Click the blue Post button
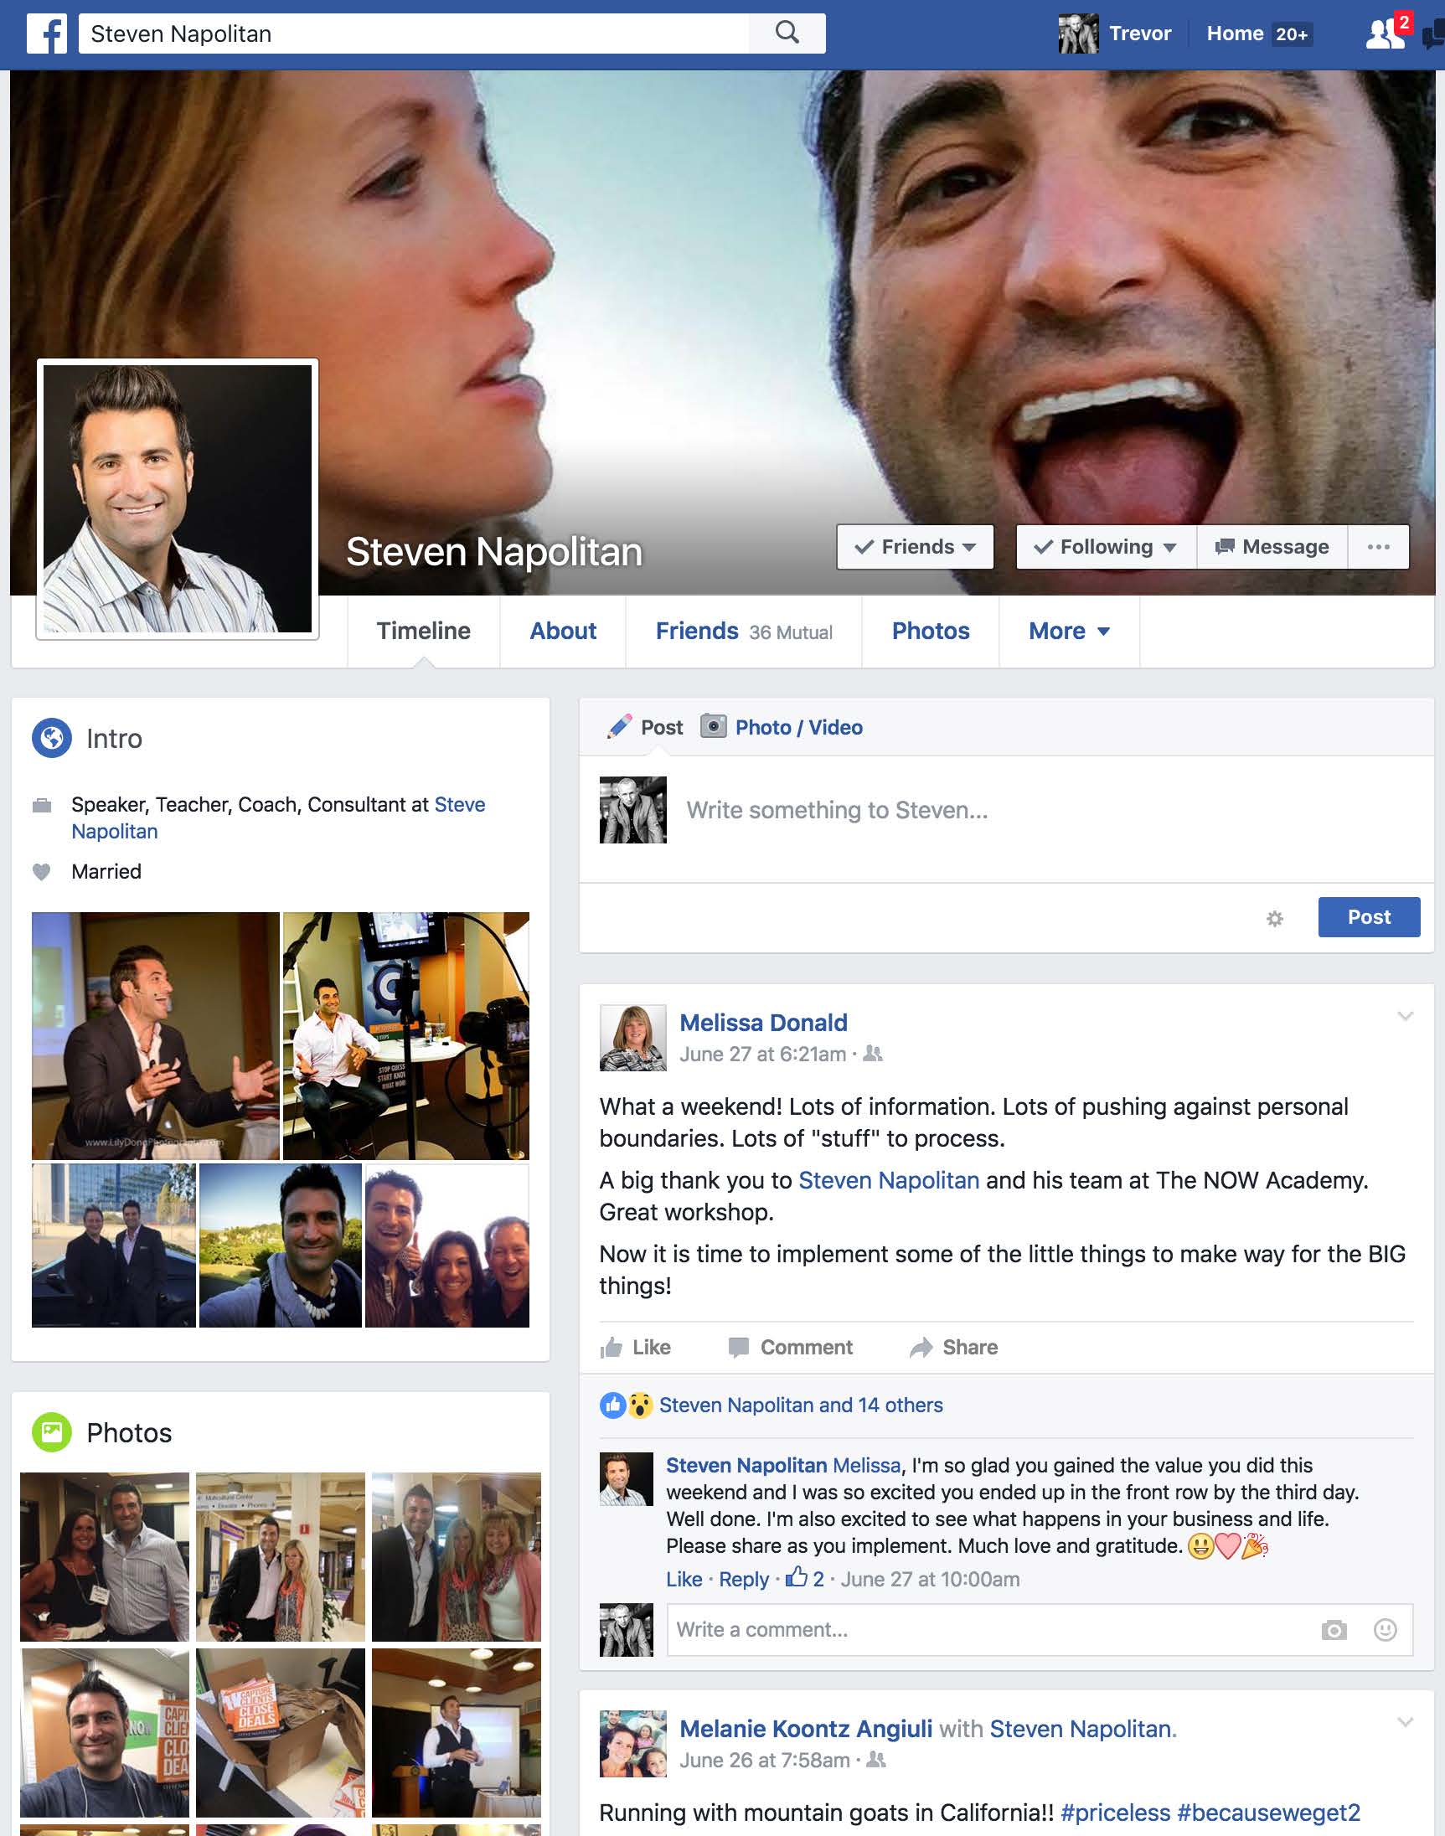 coord(1368,916)
